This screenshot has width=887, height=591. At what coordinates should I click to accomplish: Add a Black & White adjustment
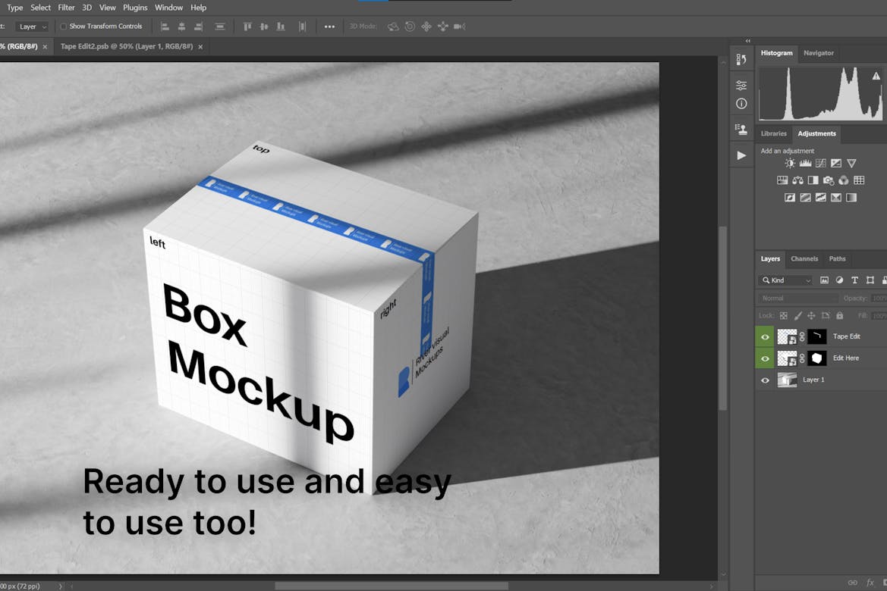pos(813,180)
